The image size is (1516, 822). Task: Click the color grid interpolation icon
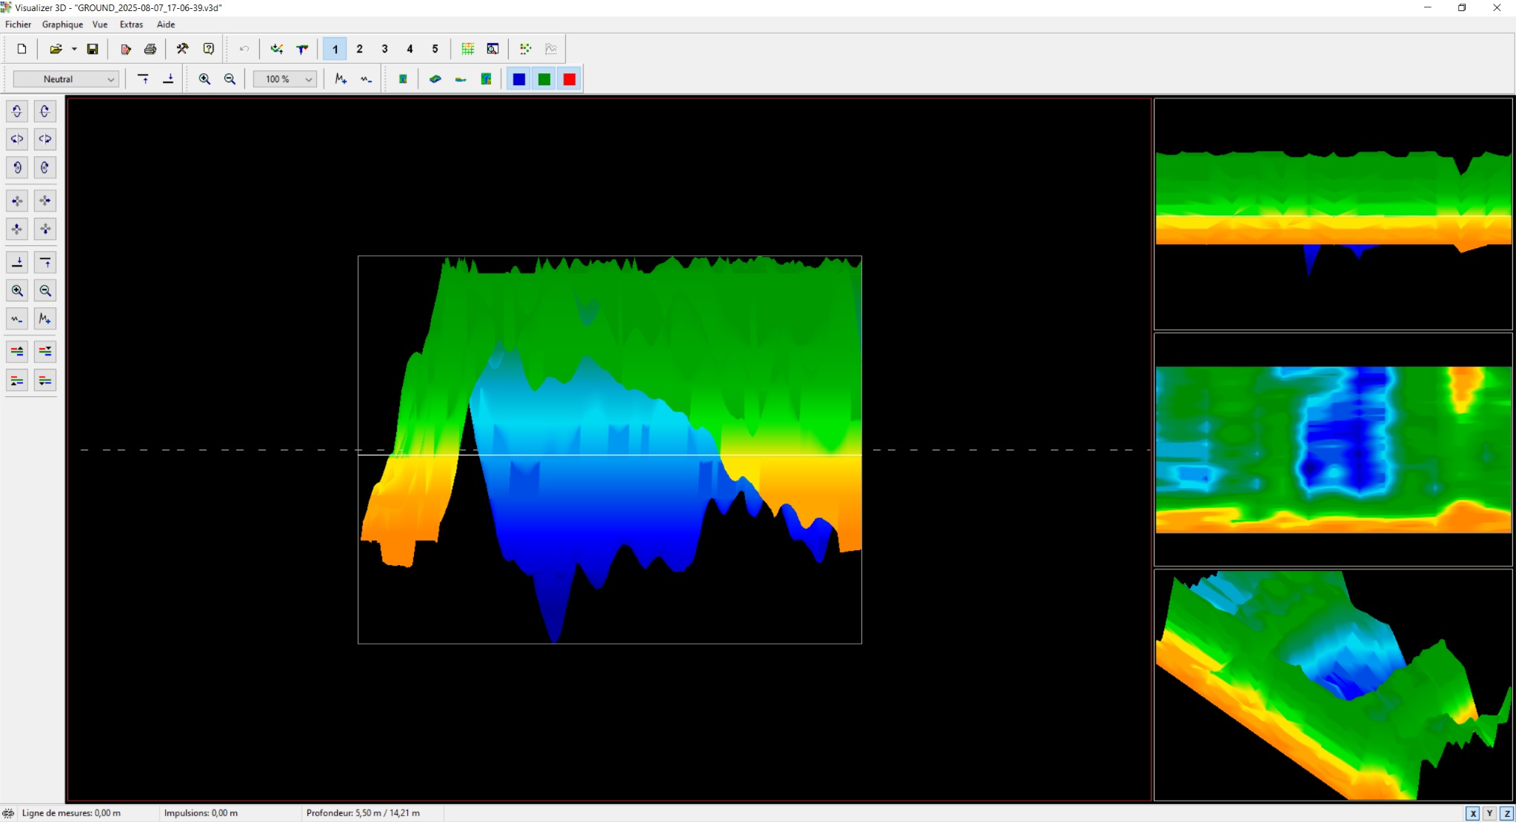click(x=468, y=49)
